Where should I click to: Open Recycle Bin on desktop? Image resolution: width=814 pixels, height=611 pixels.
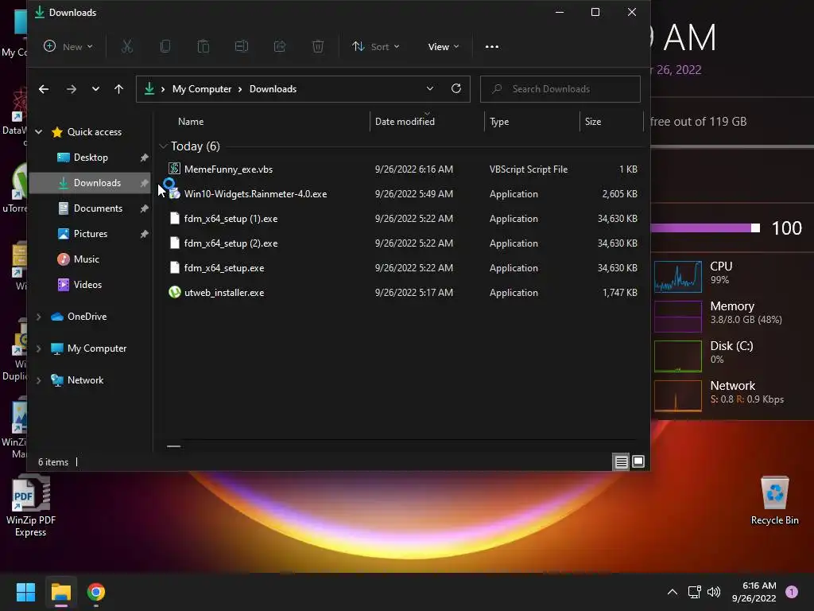tap(774, 500)
